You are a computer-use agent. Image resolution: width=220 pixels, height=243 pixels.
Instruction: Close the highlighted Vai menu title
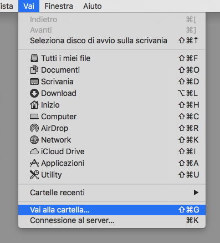pos(29,6)
